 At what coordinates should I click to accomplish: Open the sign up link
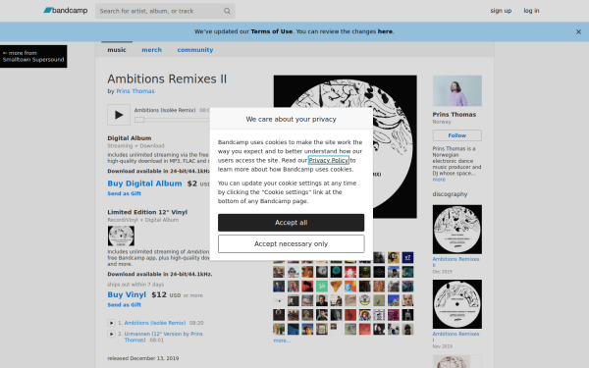(501, 11)
